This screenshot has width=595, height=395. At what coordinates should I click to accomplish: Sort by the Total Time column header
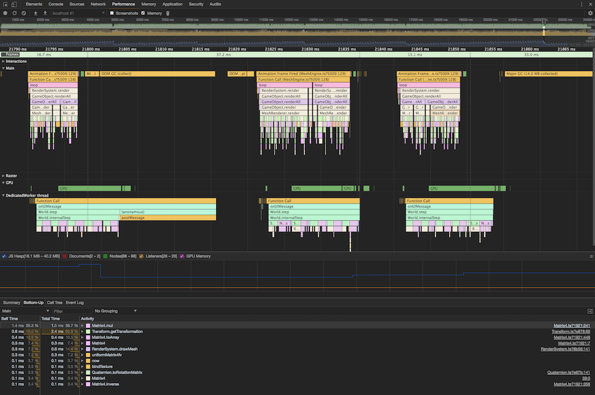tap(59, 319)
